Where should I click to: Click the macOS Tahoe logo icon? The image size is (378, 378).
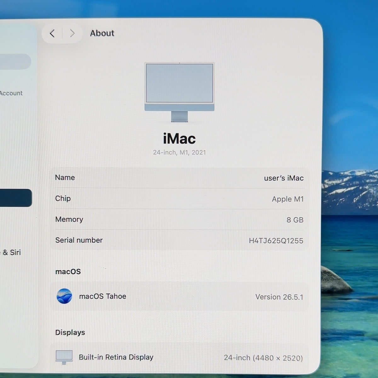tap(64, 296)
